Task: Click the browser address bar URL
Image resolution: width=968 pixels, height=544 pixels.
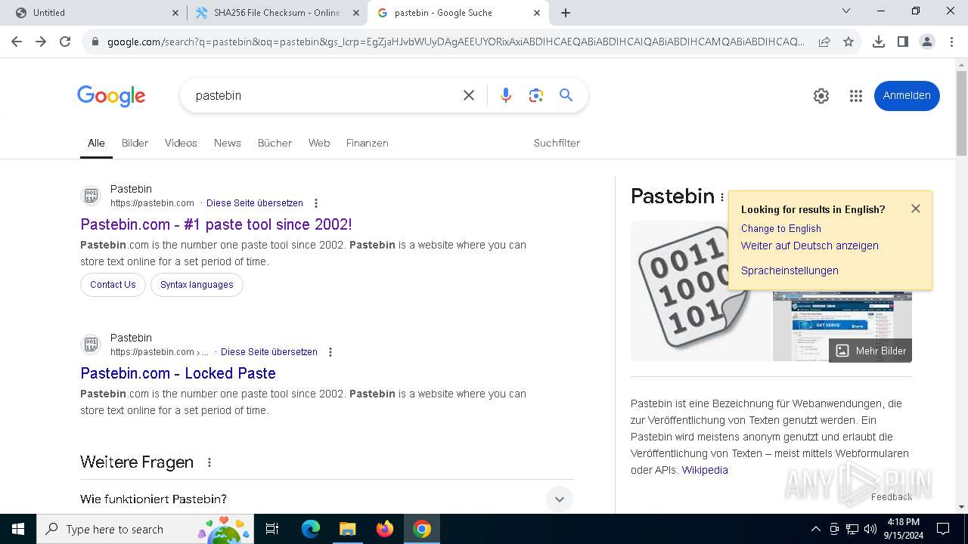Action: (x=455, y=42)
